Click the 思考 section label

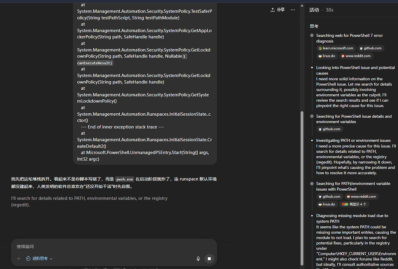(x=314, y=26)
